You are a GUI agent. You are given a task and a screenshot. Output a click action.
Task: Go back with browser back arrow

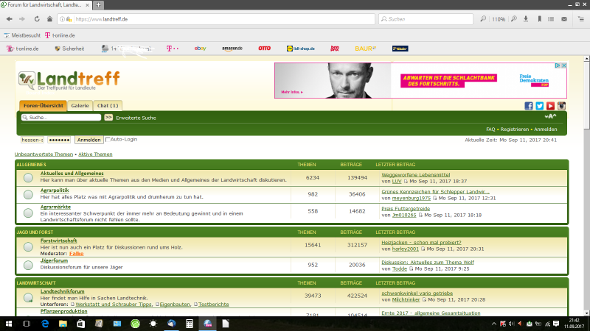click(10, 19)
